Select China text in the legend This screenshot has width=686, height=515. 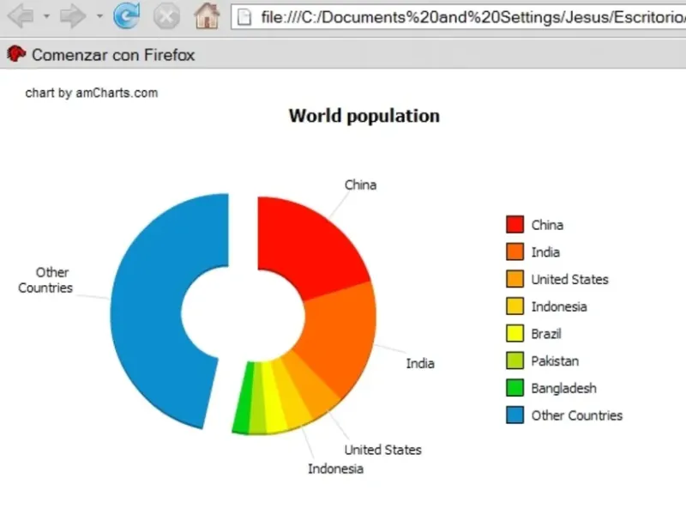[547, 225]
